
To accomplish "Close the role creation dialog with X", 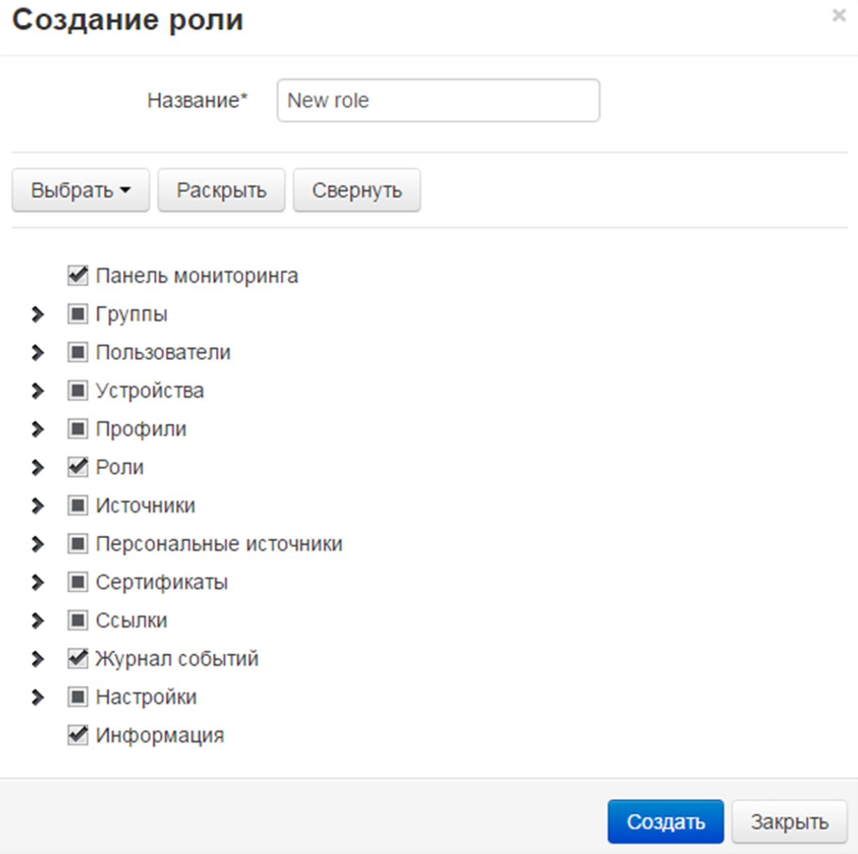I will 838,15.
